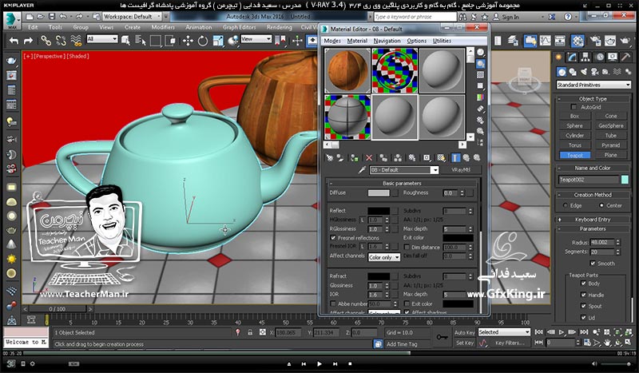Uncheck Fresnel reflections checkbox
Screen dimensions: 639x373
click(332, 238)
